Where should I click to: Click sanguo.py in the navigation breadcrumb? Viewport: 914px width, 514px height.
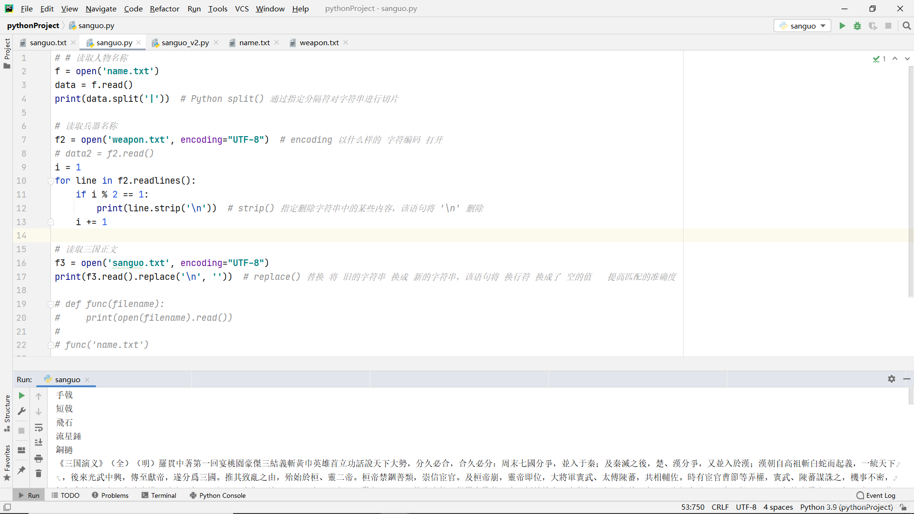(92, 26)
